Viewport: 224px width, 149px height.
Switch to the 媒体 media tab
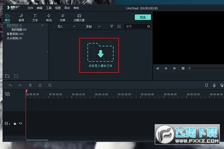(x=7, y=18)
